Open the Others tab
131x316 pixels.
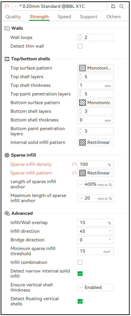pyautogui.click(x=114, y=17)
